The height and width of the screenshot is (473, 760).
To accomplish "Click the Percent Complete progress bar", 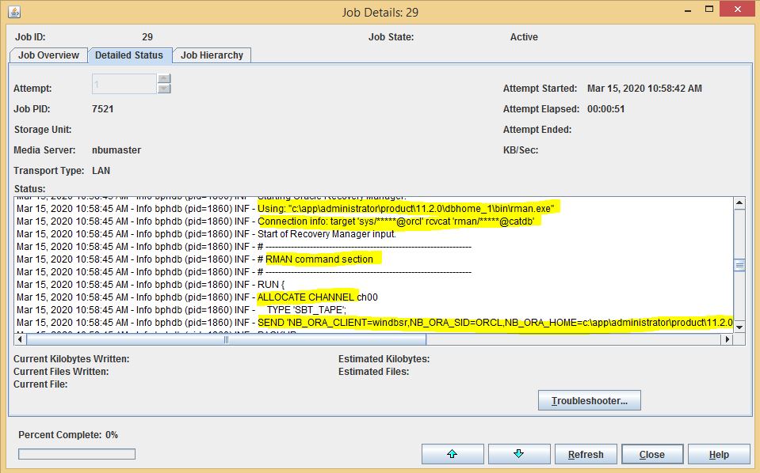I will click(76, 453).
